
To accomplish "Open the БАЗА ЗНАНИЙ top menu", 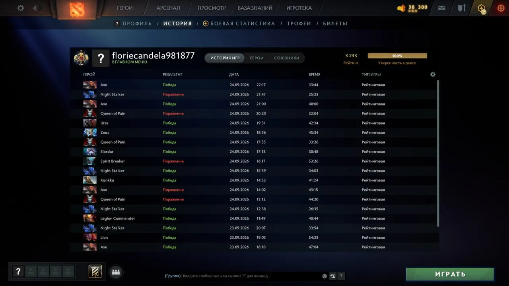I will [255, 8].
